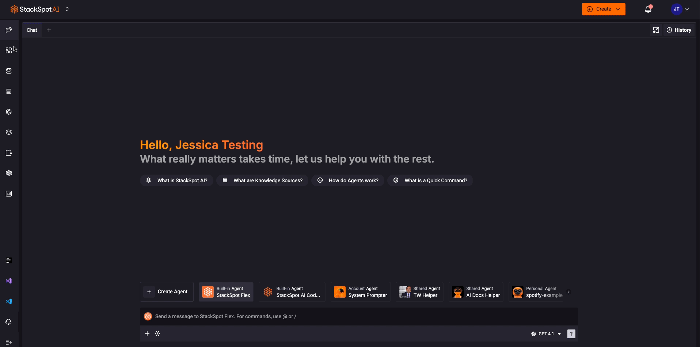
Task: Open the Chat speech bubble icon in sidebar
Action: [x=9, y=30]
